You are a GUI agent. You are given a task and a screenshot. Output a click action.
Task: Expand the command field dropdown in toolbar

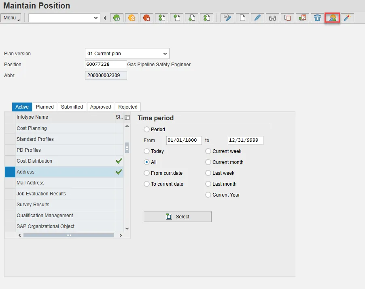coord(96,18)
